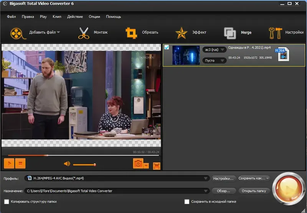Enable Копировать структуру папки checkbox
The height and width of the screenshot is (213, 307).
[7, 202]
